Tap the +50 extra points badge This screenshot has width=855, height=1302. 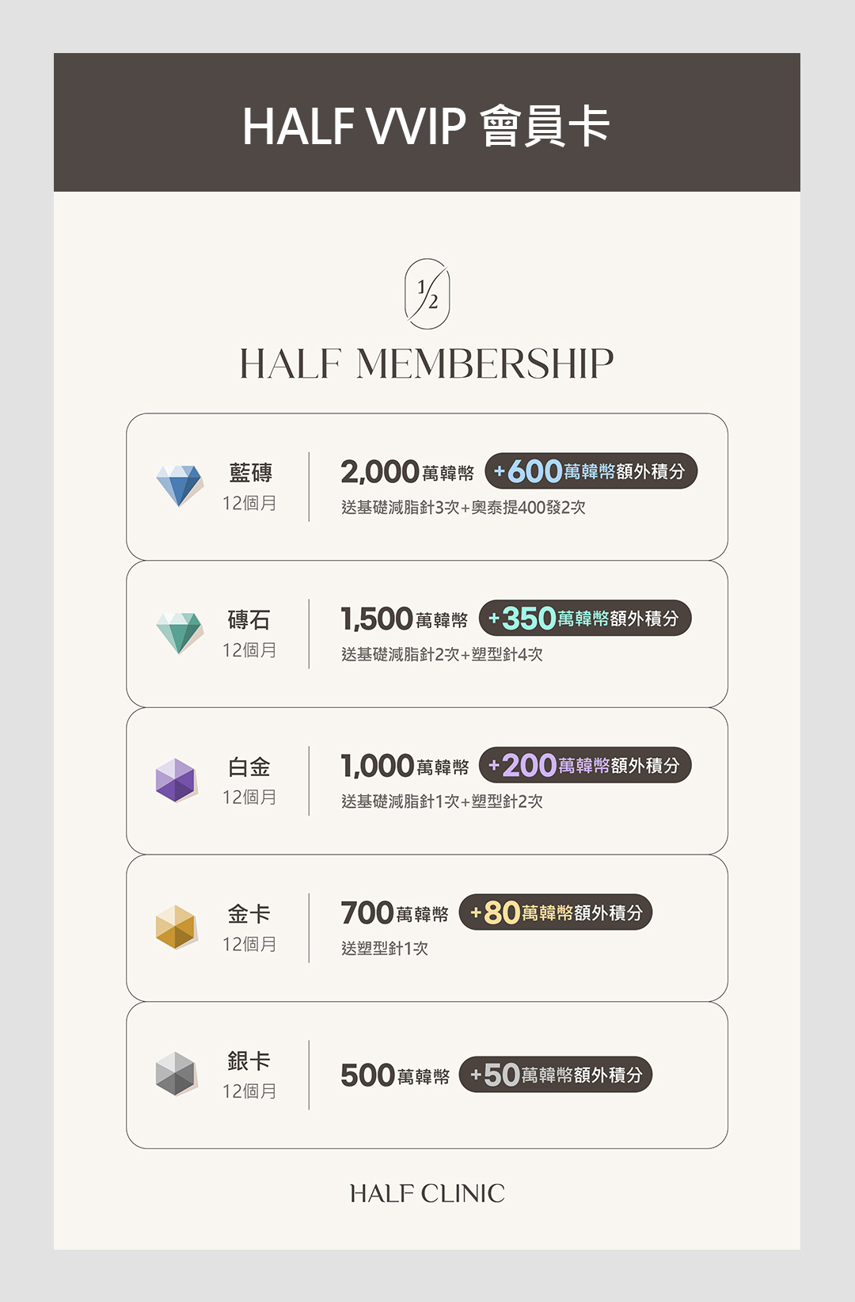tap(556, 1075)
